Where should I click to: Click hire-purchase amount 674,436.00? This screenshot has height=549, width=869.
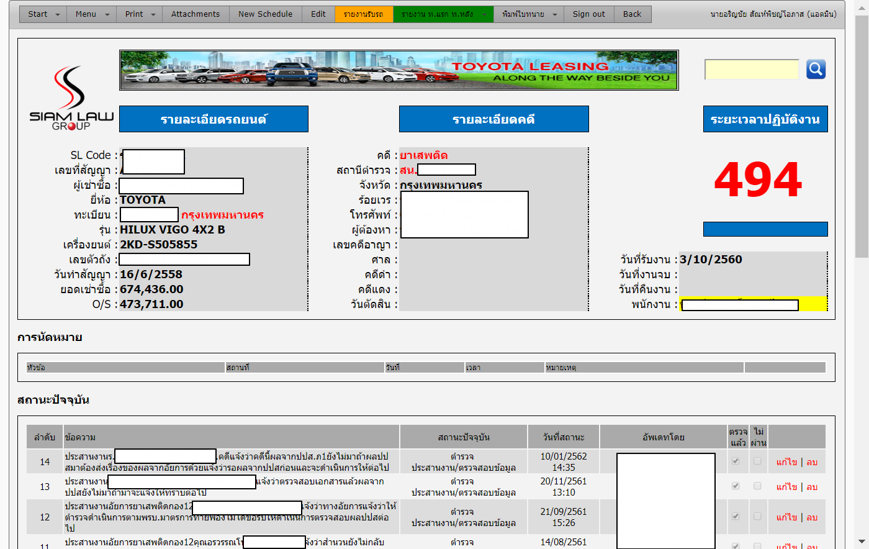151,289
